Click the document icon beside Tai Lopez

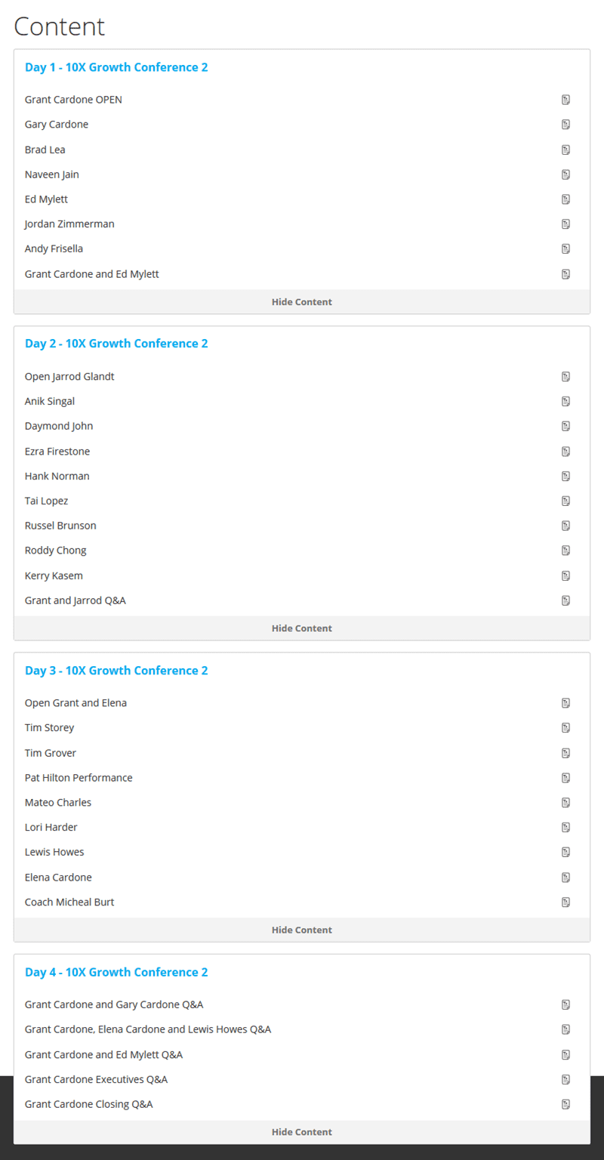[x=565, y=501]
